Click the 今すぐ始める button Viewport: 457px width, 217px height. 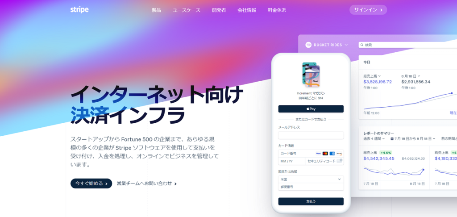[x=91, y=184]
